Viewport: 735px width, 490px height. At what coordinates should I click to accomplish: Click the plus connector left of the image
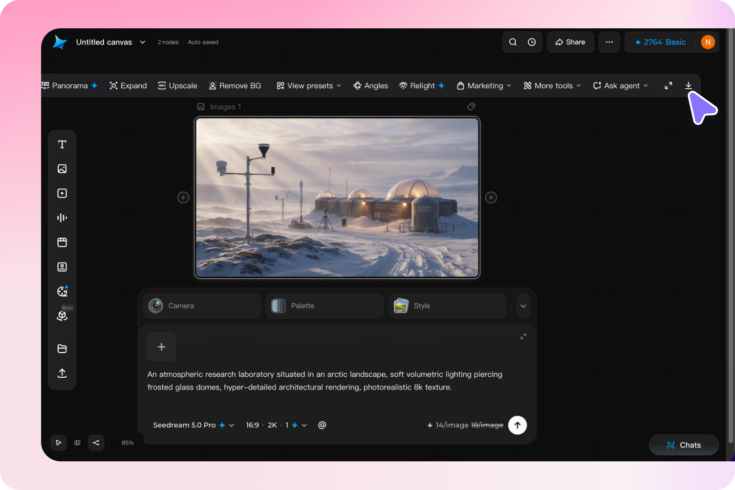point(183,198)
